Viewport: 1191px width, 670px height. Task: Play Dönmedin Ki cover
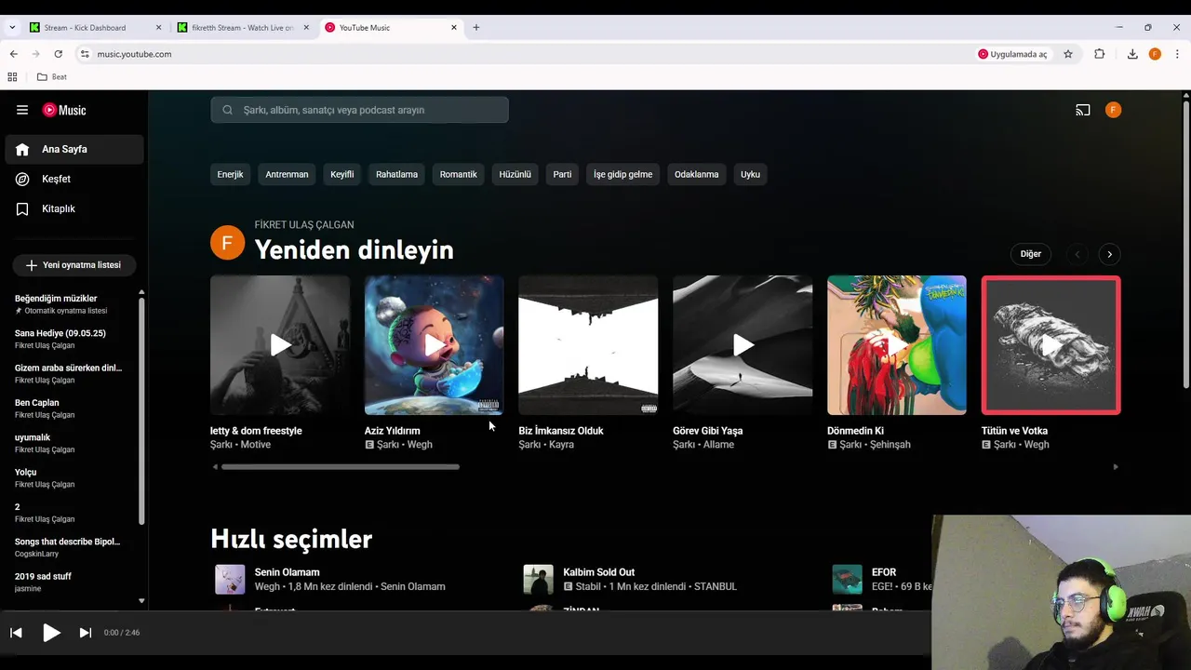pyautogui.click(x=897, y=345)
